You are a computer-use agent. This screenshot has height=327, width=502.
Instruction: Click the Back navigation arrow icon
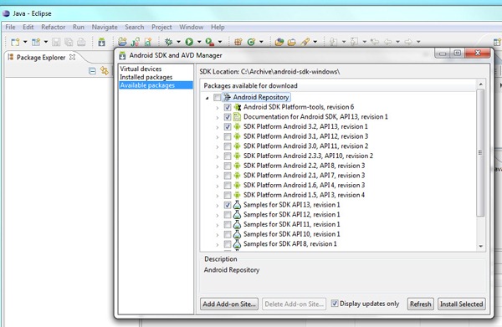click(x=387, y=42)
